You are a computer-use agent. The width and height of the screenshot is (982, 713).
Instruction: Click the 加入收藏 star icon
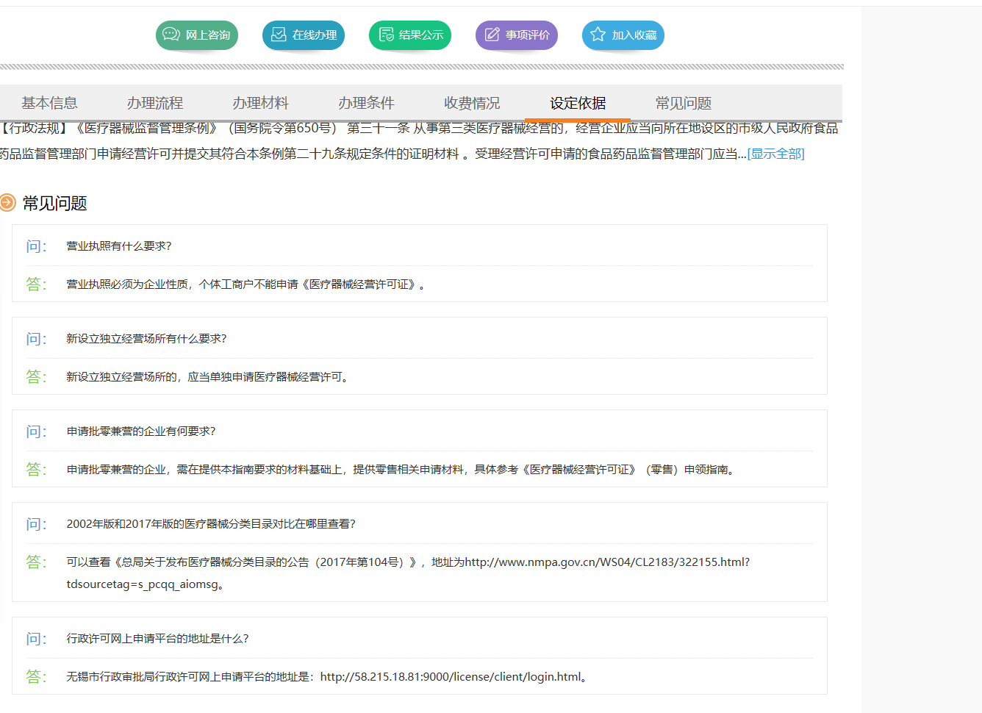[598, 35]
